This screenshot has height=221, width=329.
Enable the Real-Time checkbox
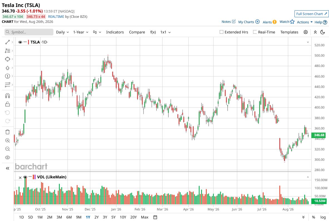point(255,32)
